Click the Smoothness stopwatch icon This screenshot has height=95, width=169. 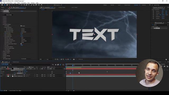click(x=5, y=35)
